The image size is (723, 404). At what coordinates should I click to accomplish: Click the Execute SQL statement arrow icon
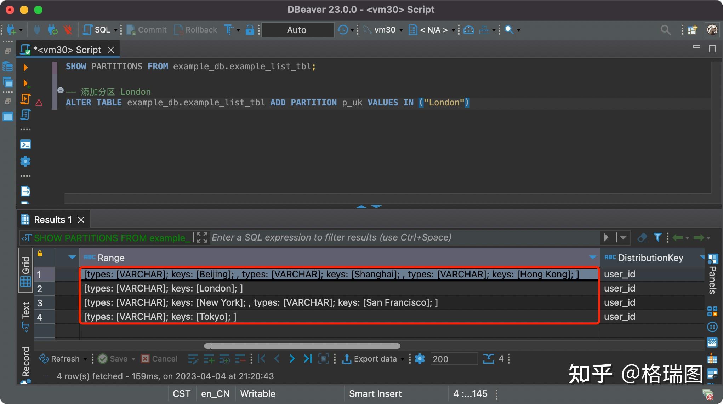pos(25,67)
